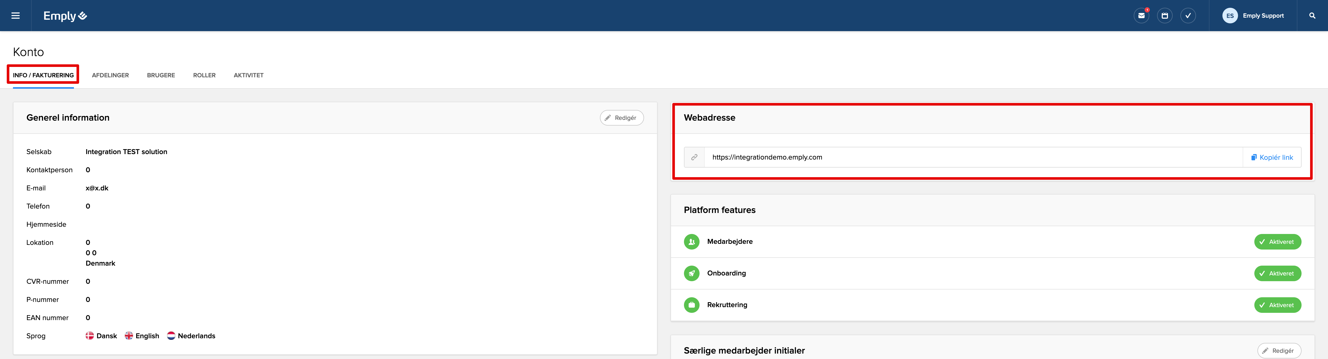
Task: Open the tasks checkmark icon
Action: [1188, 16]
